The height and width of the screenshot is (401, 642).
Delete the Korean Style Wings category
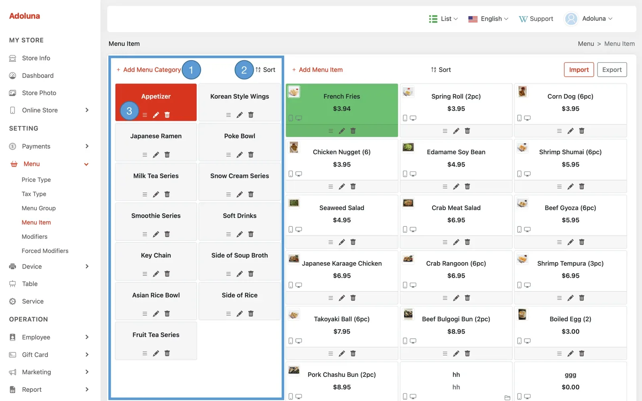[251, 115]
